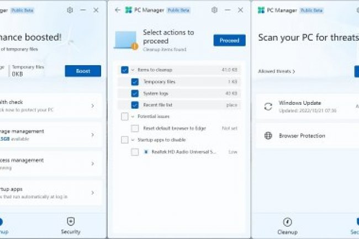Click the computer cleanup illustration icon
The height and width of the screenshot is (239, 359).
tap(125, 40)
